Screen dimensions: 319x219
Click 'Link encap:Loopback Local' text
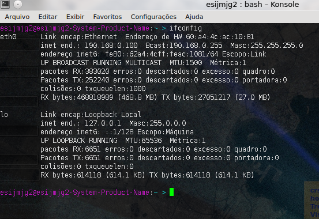pos(91,115)
